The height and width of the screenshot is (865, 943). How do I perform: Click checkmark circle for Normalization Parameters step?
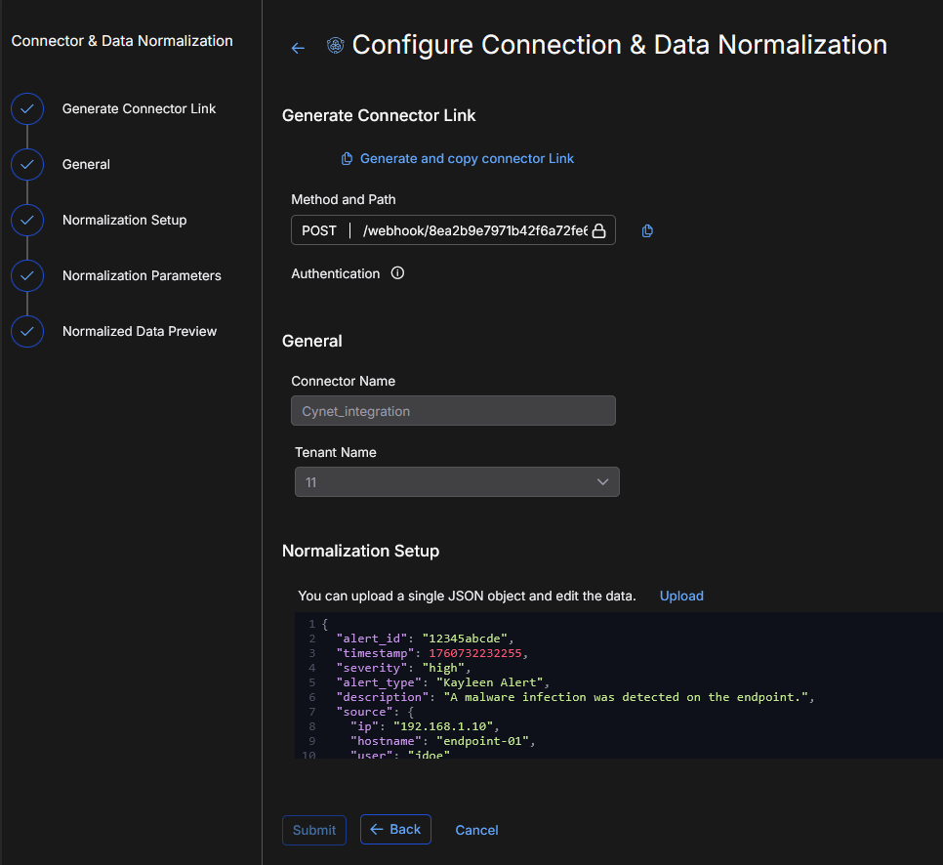[27, 276]
